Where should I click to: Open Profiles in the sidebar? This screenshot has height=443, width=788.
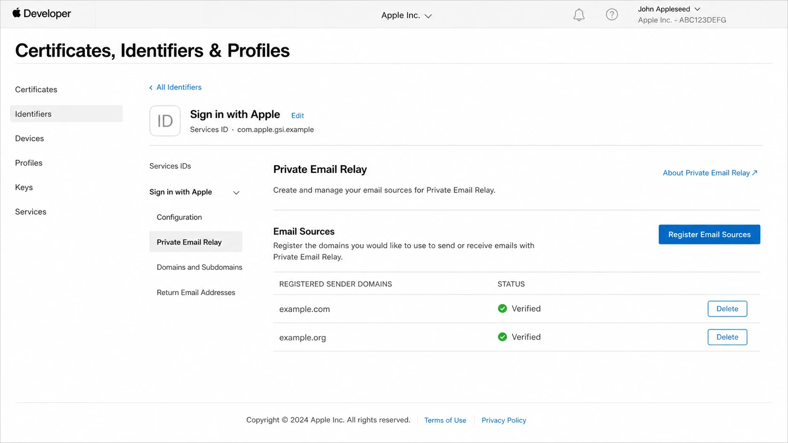pos(29,163)
